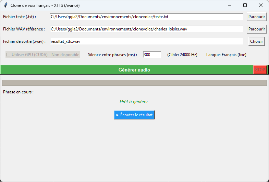Maximize the Clone de voix window

(245, 5)
